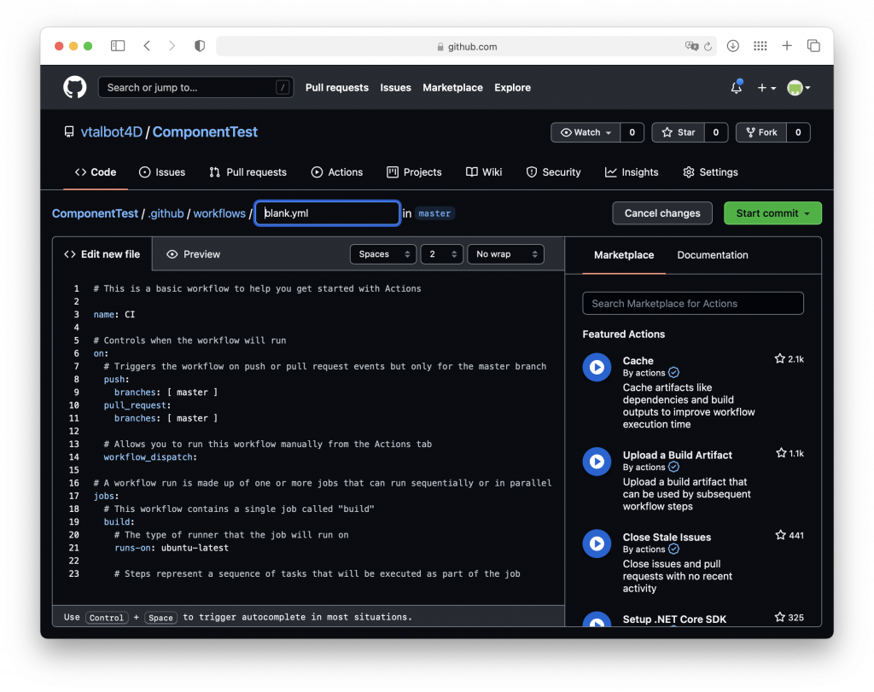Switch to the Projects tab

[414, 172]
